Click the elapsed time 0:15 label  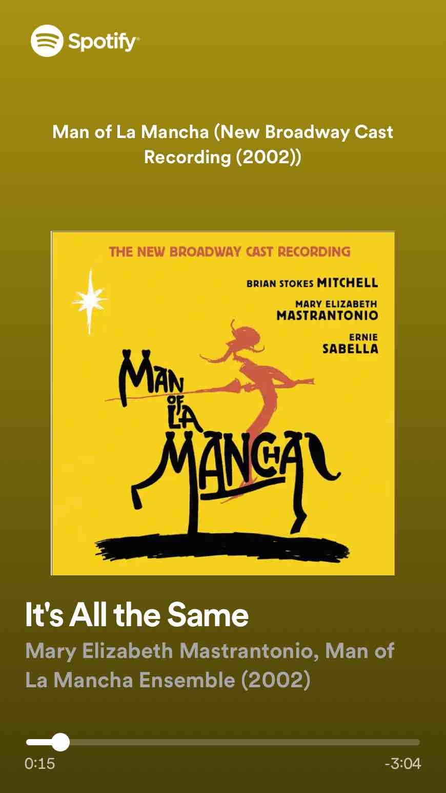pos(39,763)
